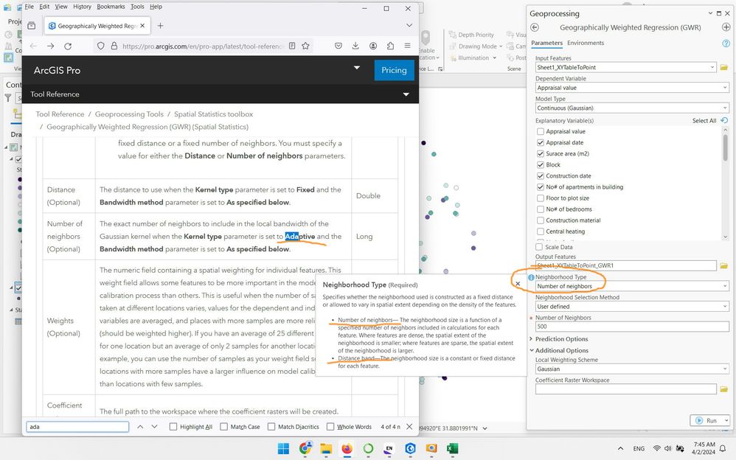Image resolution: width=736 pixels, height=460 pixels.
Task: Check No# of bedrooms variable
Action: [541, 209]
